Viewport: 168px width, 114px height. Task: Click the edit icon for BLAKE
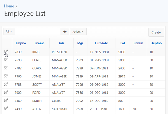click(x=6, y=60)
